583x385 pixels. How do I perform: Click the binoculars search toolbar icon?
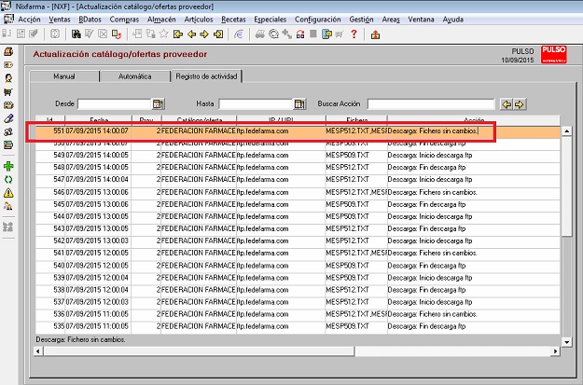pyautogui.click(x=76, y=34)
